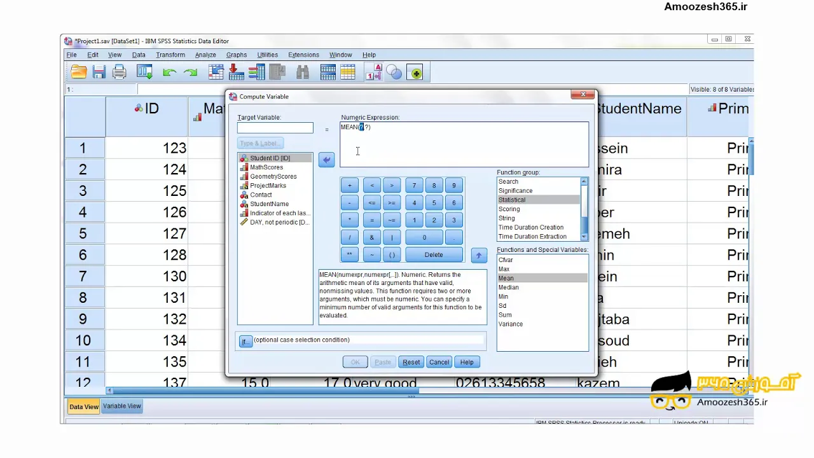The height and width of the screenshot is (458, 814).
Task: Click the parentheses ( ) keypad button
Action: click(x=392, y=254)
